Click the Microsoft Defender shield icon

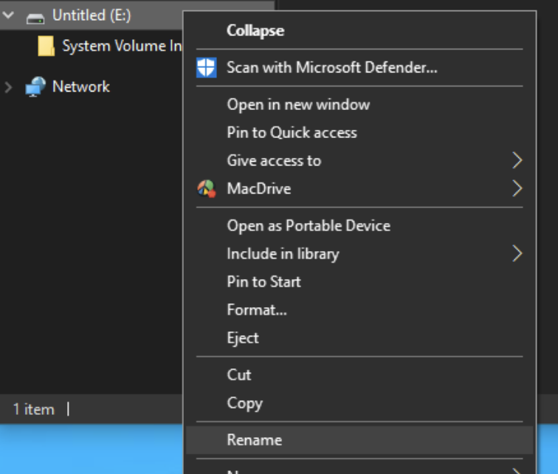[206, 68]
